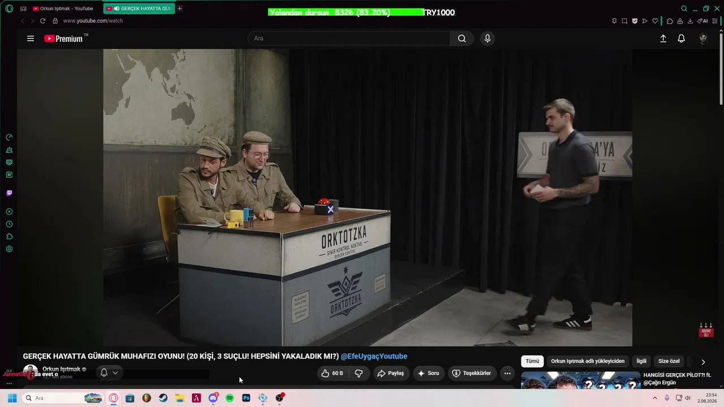
Task: Open the three-dot sidebar setup menu
Action: click(x=9, y=383)
